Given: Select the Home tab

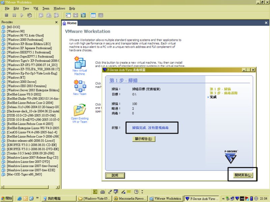Looking at the screenshot, I should tap(70, 23).
